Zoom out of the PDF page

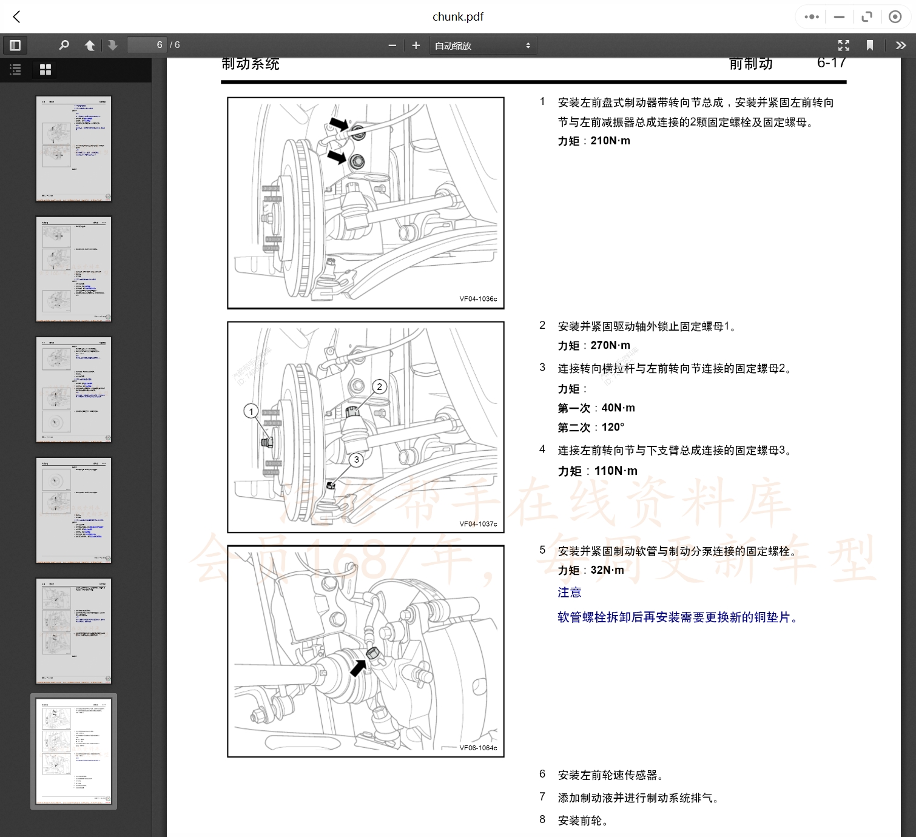click(x=392, y=45)
